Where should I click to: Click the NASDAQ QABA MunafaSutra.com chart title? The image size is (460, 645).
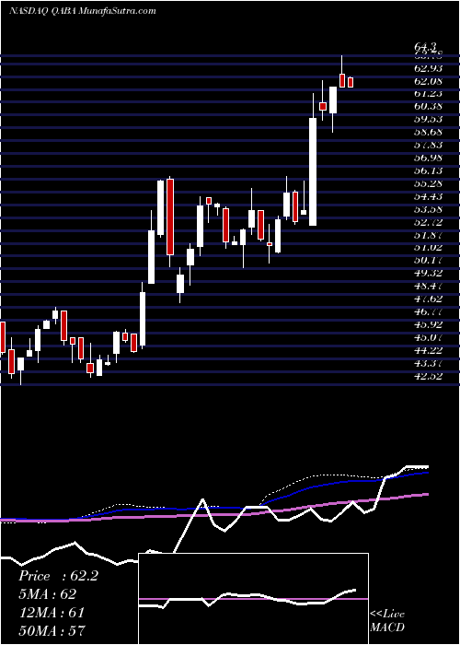83,11
